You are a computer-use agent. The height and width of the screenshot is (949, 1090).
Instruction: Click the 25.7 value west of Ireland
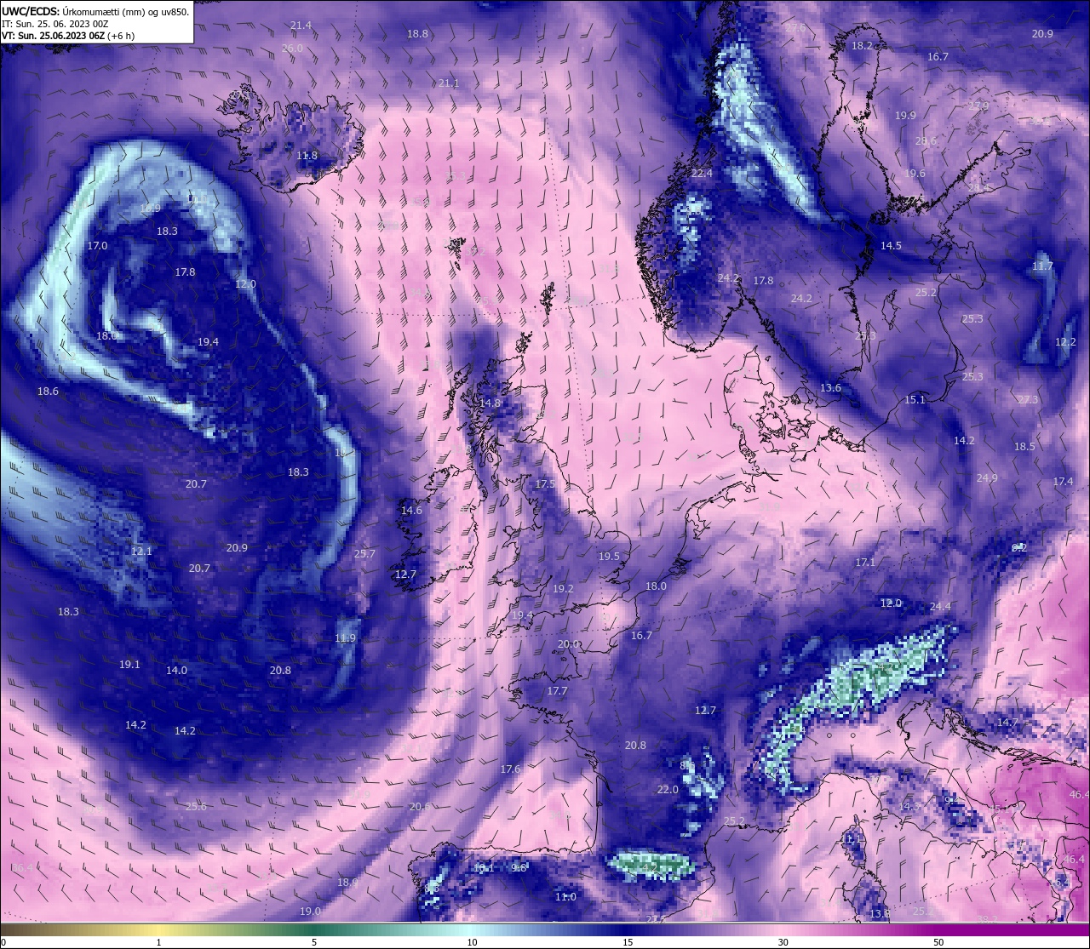[364, 553]
